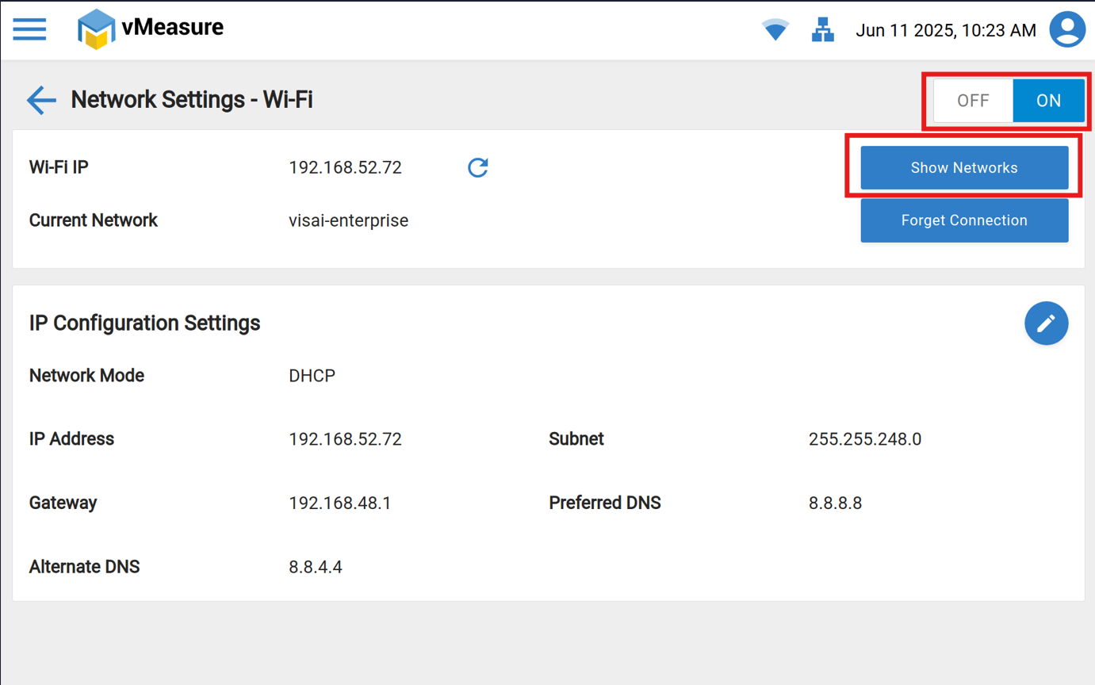
Task: Open the hamburger navigation menu
Action: [x=30, y=29]
